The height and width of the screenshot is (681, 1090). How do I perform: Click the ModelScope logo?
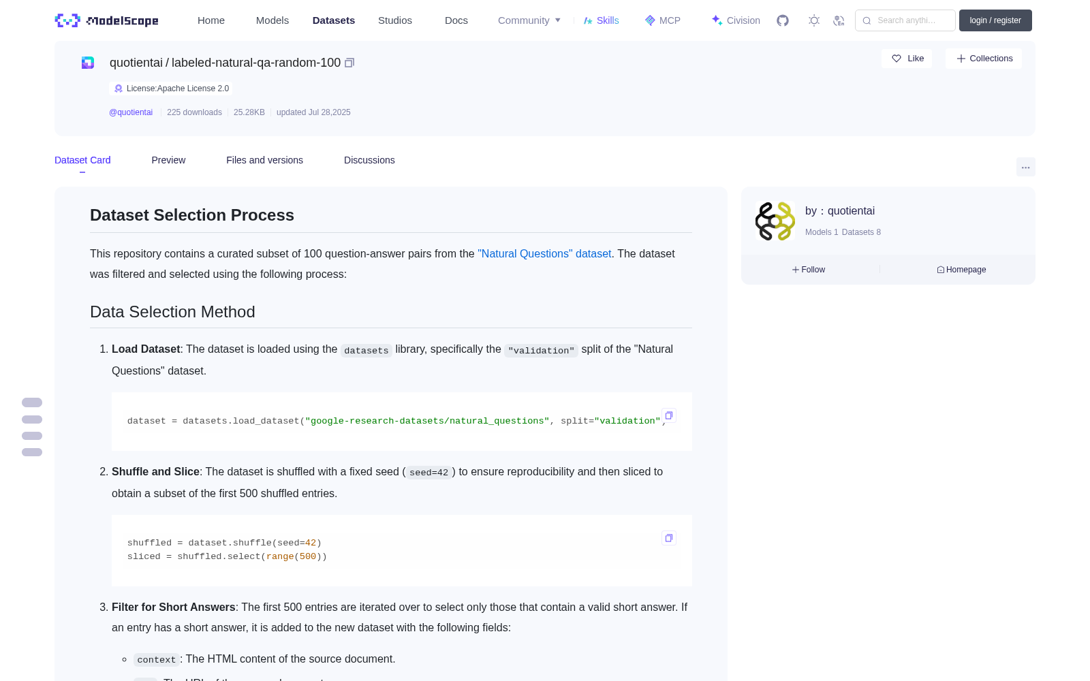click(107, 20)
